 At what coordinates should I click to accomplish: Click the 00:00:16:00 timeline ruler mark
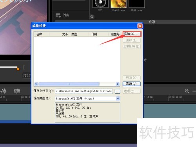click(x=175, y=97)
